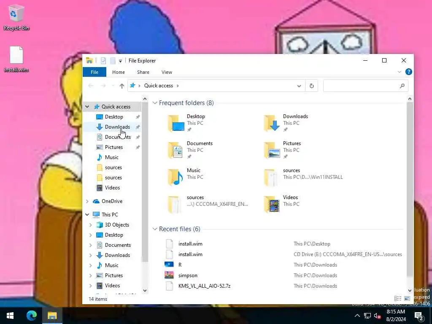The height and width of the screenshot is (324, 432).
Task: Select 3D Objects in navigation pane
Action: (117, 225)
